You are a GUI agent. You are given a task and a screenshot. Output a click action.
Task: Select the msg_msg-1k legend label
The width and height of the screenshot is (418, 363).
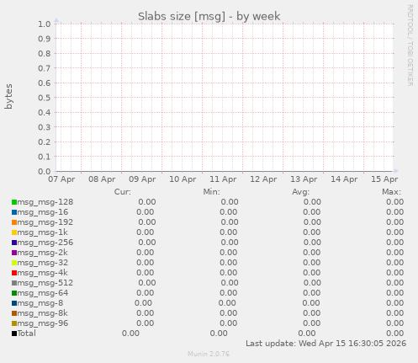(42, 232)
